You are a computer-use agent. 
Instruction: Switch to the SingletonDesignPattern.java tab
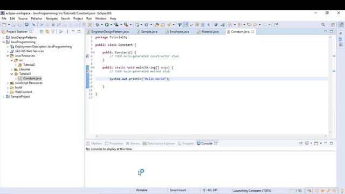click(110, 32)
